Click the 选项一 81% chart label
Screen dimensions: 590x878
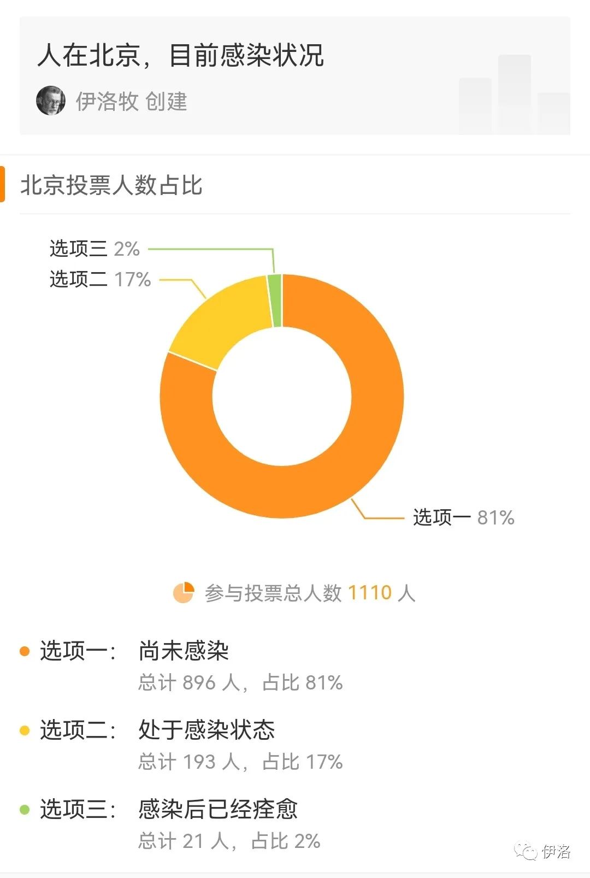464,517
